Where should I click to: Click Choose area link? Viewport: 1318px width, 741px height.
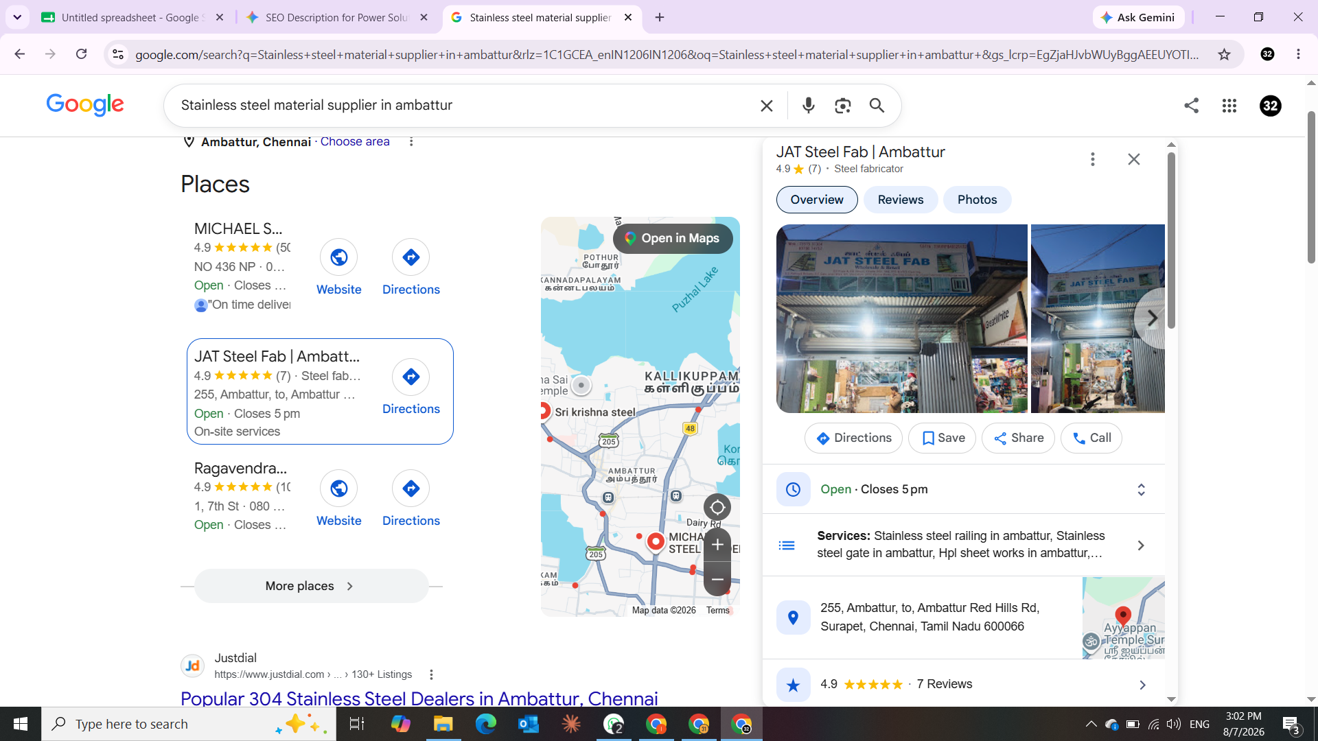point(355,142)
